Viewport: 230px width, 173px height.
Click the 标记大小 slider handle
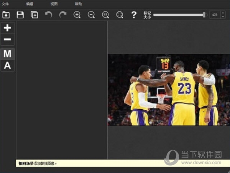(204, 15)
